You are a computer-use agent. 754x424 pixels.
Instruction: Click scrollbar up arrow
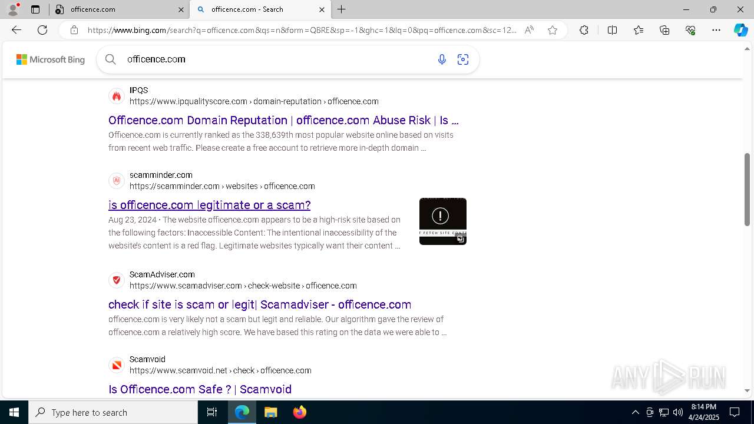(747, 49)
